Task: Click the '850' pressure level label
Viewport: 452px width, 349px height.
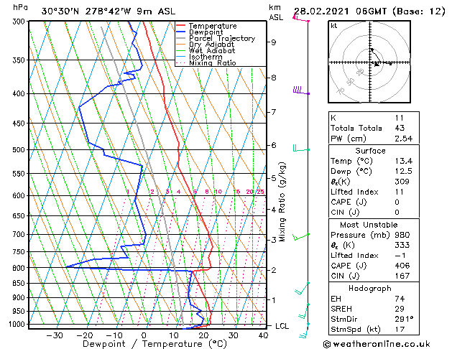Action: tap(20, 283)
